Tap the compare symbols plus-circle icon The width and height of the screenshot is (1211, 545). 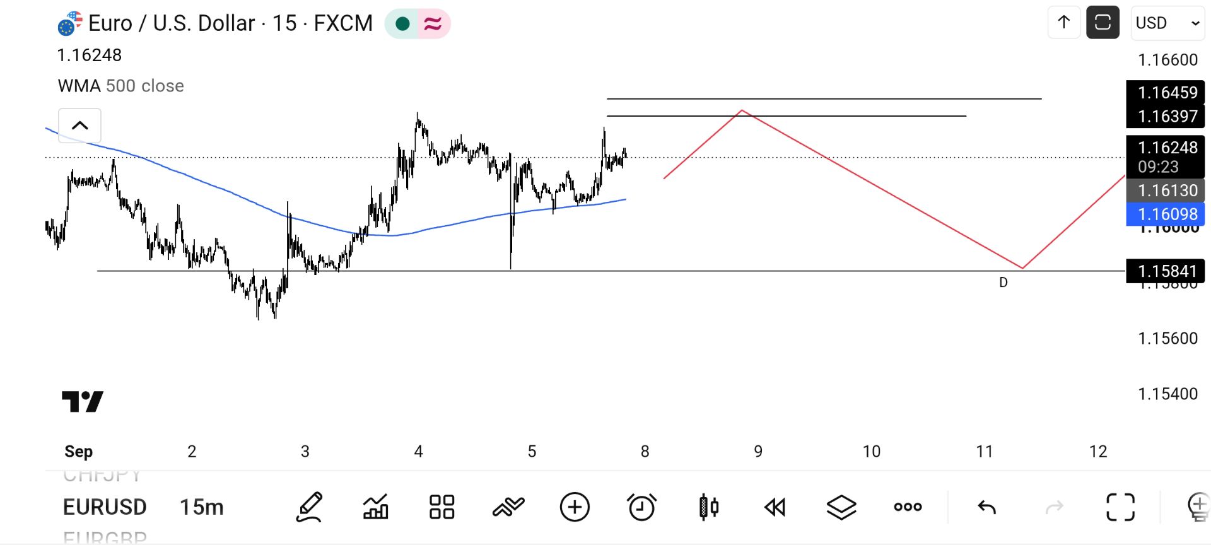coord(575,507)
